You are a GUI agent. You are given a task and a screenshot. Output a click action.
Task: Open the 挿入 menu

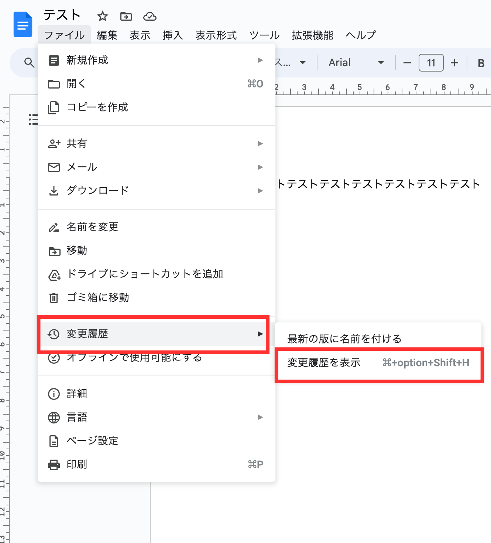173,35
